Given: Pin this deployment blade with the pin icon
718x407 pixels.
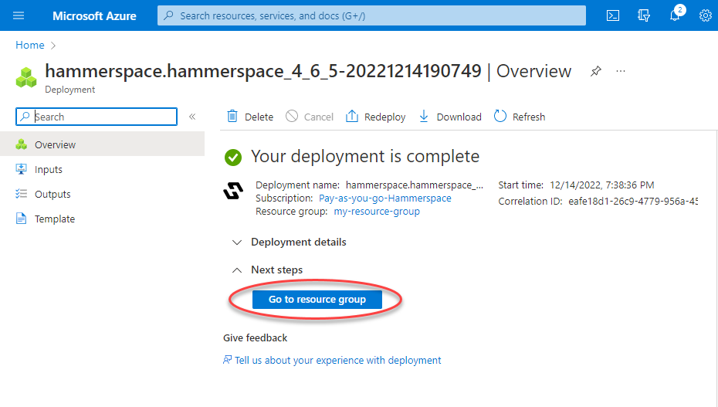Looking at the screenshot, I should 595,71.
